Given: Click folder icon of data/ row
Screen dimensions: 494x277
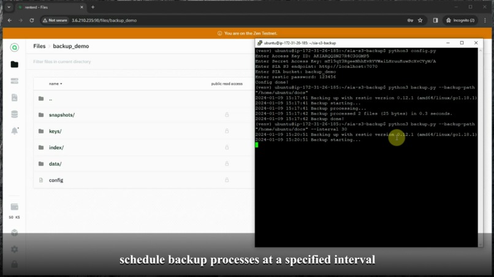Looking at the screenshot, I should tap(41, 164).
